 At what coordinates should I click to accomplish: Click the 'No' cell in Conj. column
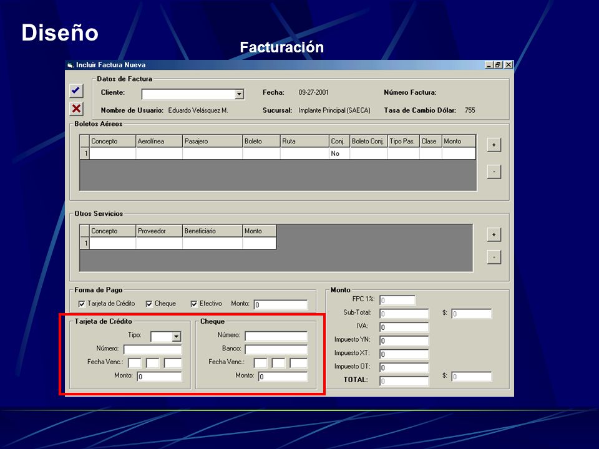[x=339, y=153]
